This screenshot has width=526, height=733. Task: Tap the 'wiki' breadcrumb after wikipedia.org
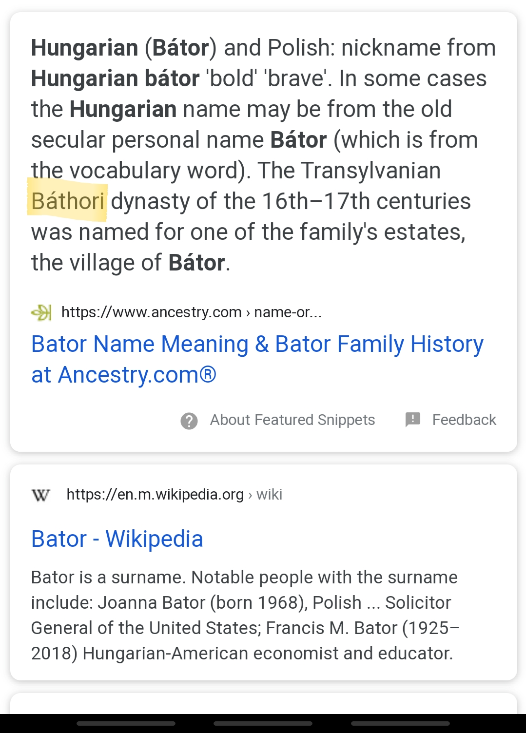click(x=269, y=495)
